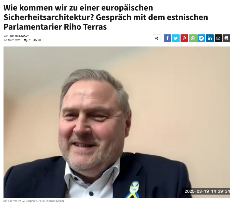The image size is (235, 205).
Task: Click the general share icon
Action: coord(157,38)
